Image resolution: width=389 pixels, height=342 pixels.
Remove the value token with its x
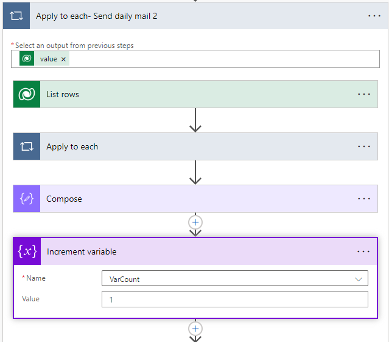point(63,59)
